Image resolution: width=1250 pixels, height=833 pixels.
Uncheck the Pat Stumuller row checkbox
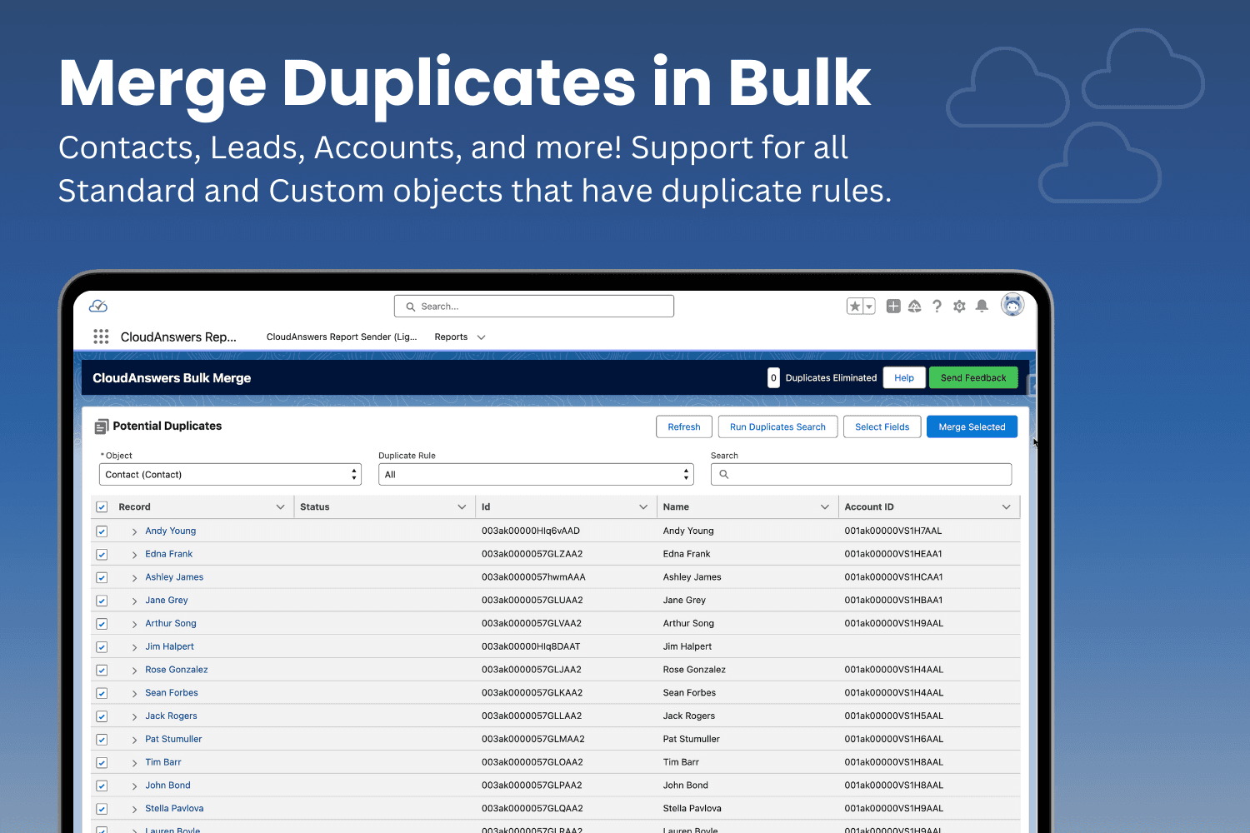(x=102, y=740)
